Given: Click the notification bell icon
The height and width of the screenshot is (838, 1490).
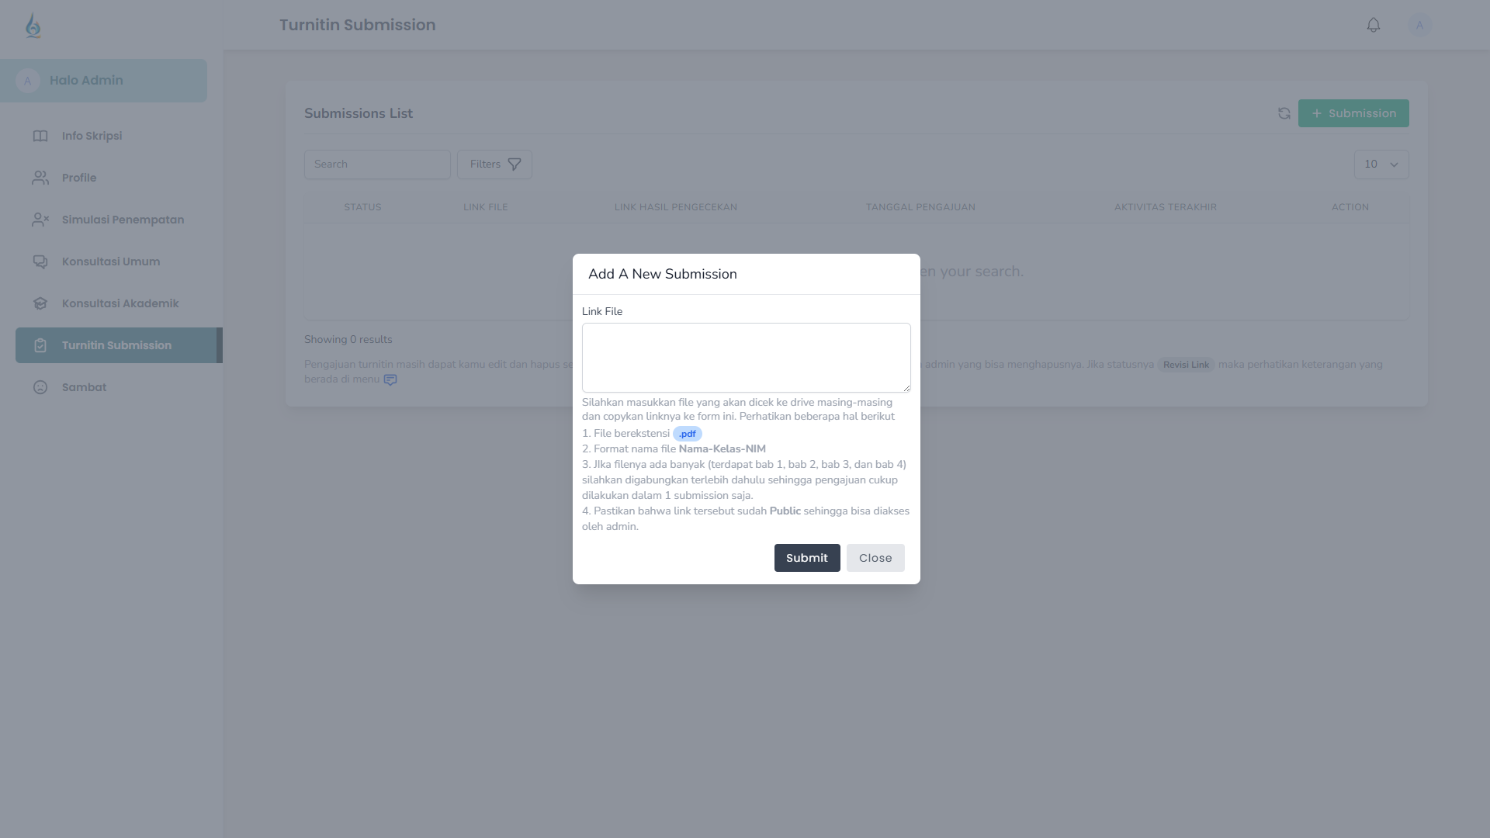Looking at the screenshot, I should point(1373,26).
